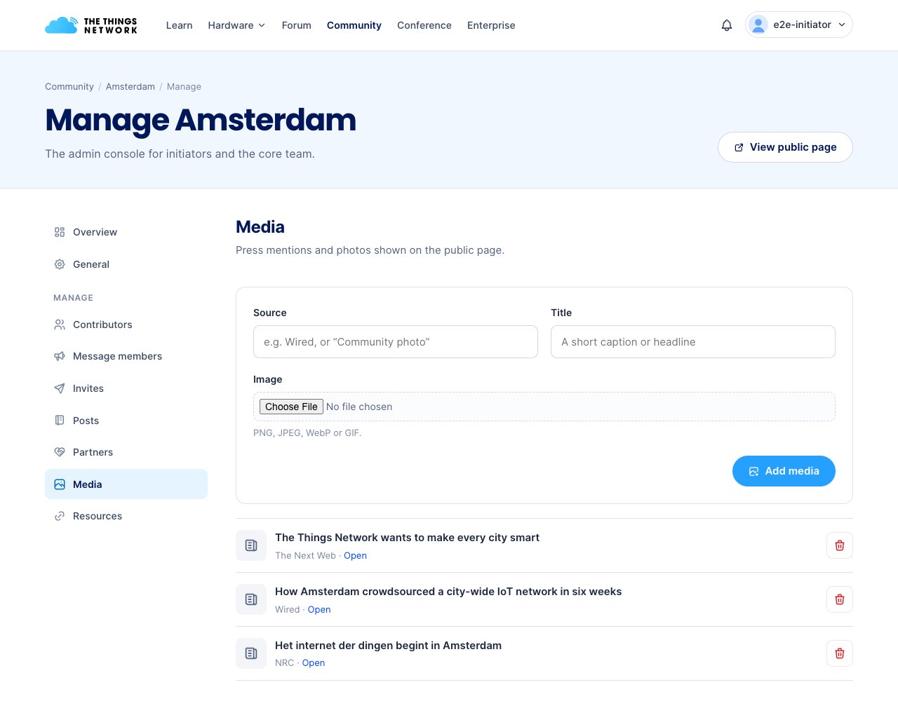Expand the Hardware dropdown menu
The image size is (898, 701).
[x=236, y=25]
